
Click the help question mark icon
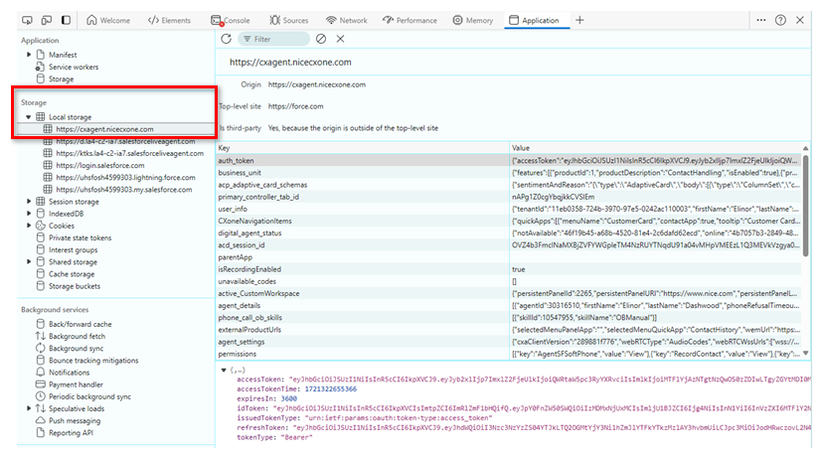tap(780, 20)
